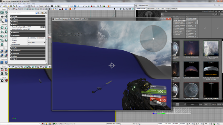Open Content Browser wrench filter options

click(216, 14)
